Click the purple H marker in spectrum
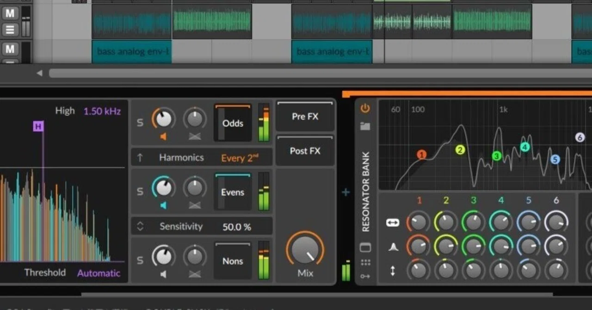This screenshot has width=592, height=310. [x=38, y=126]
